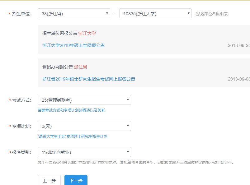The image size is (250, 185).
Task: Open the "退役大学生士兵"专项硕士研究生招生计划 link
Action: tap(72, 136)
